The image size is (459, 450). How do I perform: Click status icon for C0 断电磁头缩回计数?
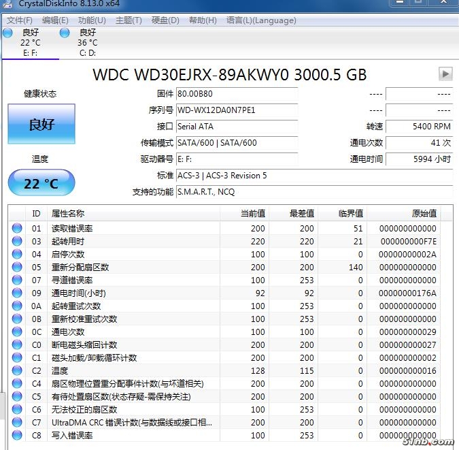(x=17, y=344)
